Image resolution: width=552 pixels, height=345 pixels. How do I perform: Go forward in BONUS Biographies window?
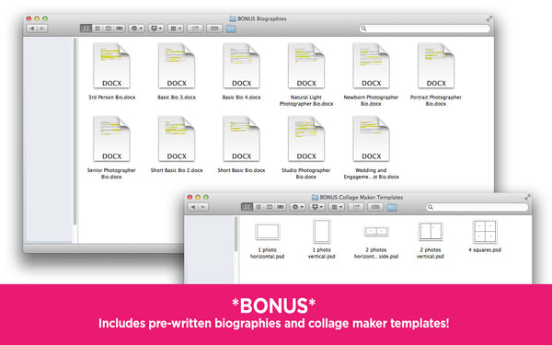tap(42, 29)
